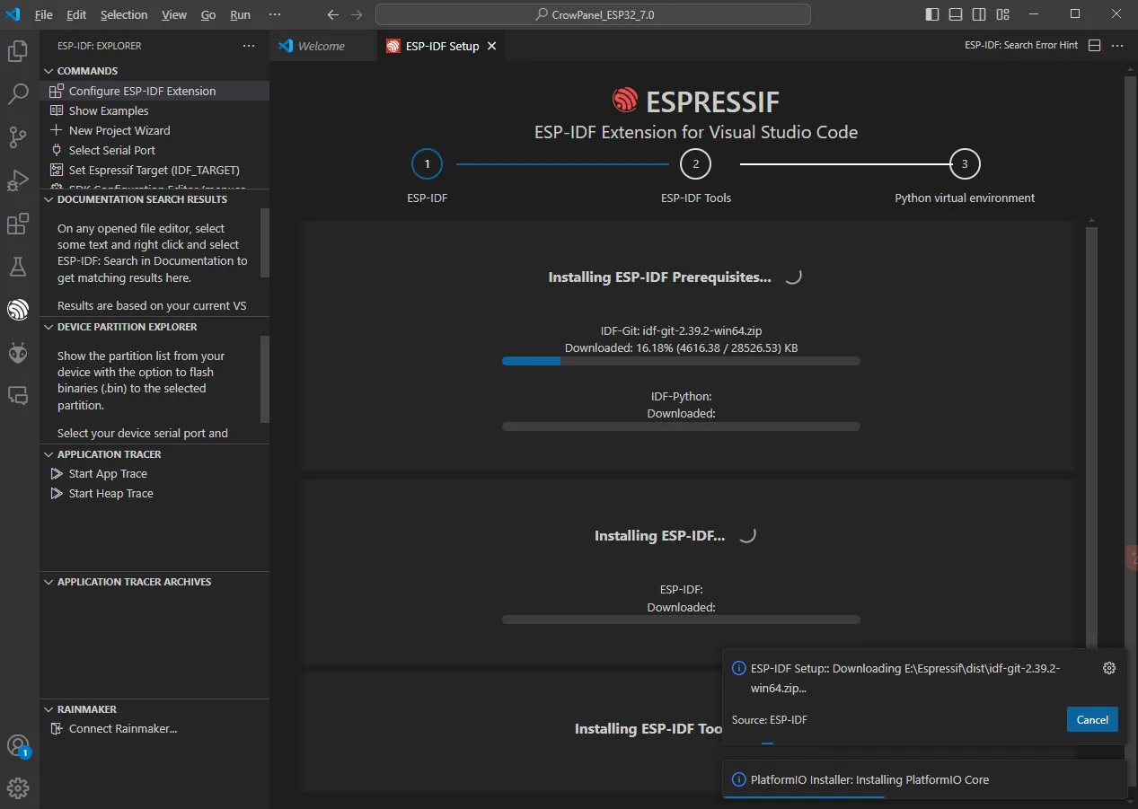Open the Explorer view in activity bar
The height and width of the screenshot is (809, 1138).
(18, 51)
